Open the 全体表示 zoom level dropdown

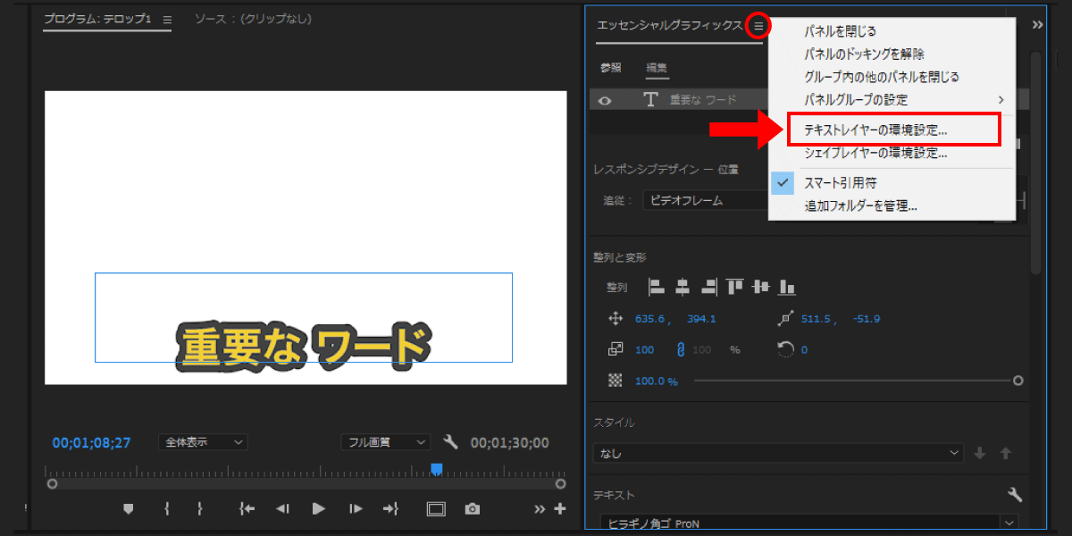(203, 441)
